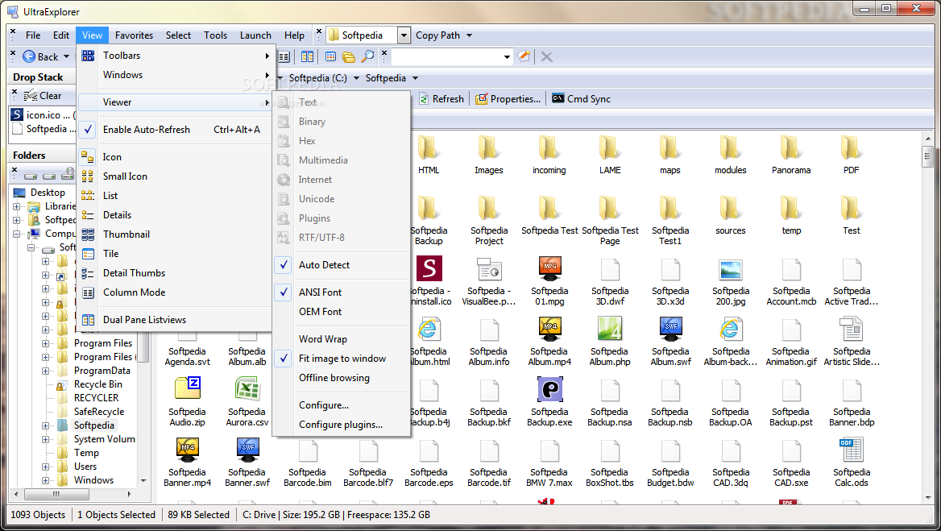941x531 pixels.
Task: Click the search magnifier toolbar icon
Action: tap(368, 57)
